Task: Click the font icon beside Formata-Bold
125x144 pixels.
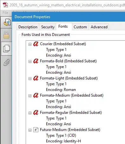Action: tap(36, 61)
